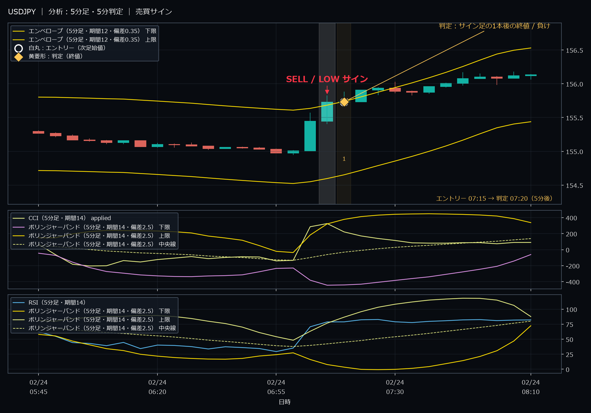Screen dimensions: 591x413
Task: Click the 154.5 price axis label
Action: pyautogui.click(x=574, y=185)
